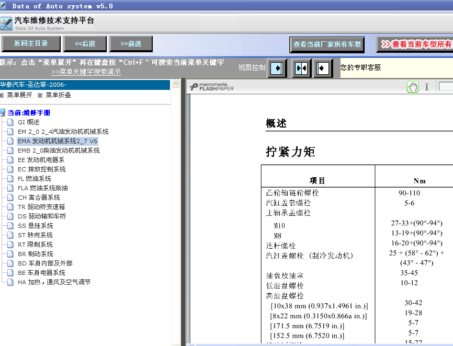Screen dimensions: 453x346
Task: Click page icon next to EE 发动机电器系
Action: pos(10,160)
